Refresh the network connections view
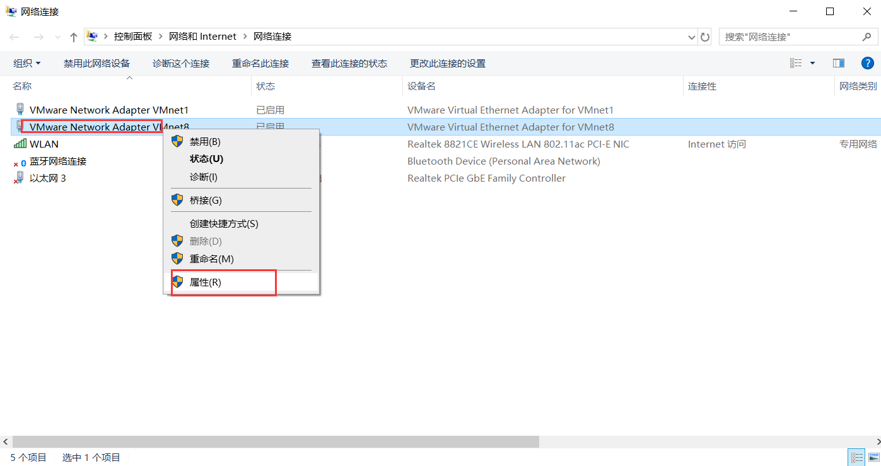Image resolution: width=881 pixels, height=466 pixels. 705,37
